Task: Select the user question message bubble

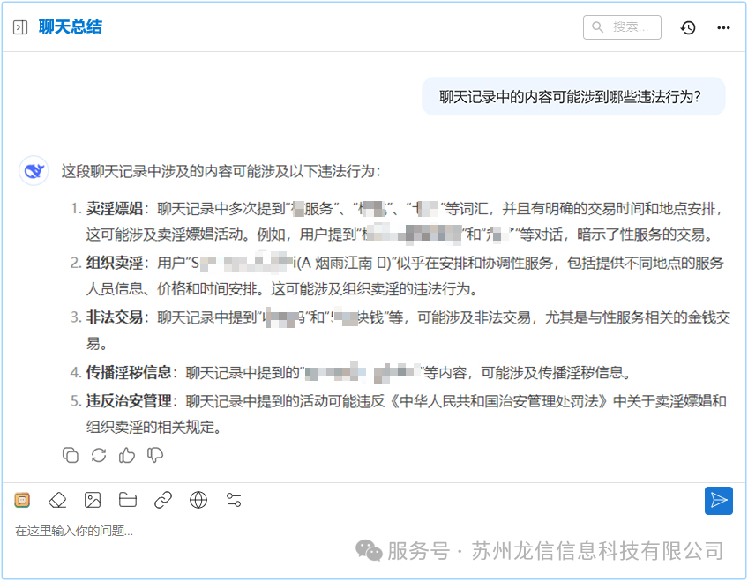Action: point(572,96)
